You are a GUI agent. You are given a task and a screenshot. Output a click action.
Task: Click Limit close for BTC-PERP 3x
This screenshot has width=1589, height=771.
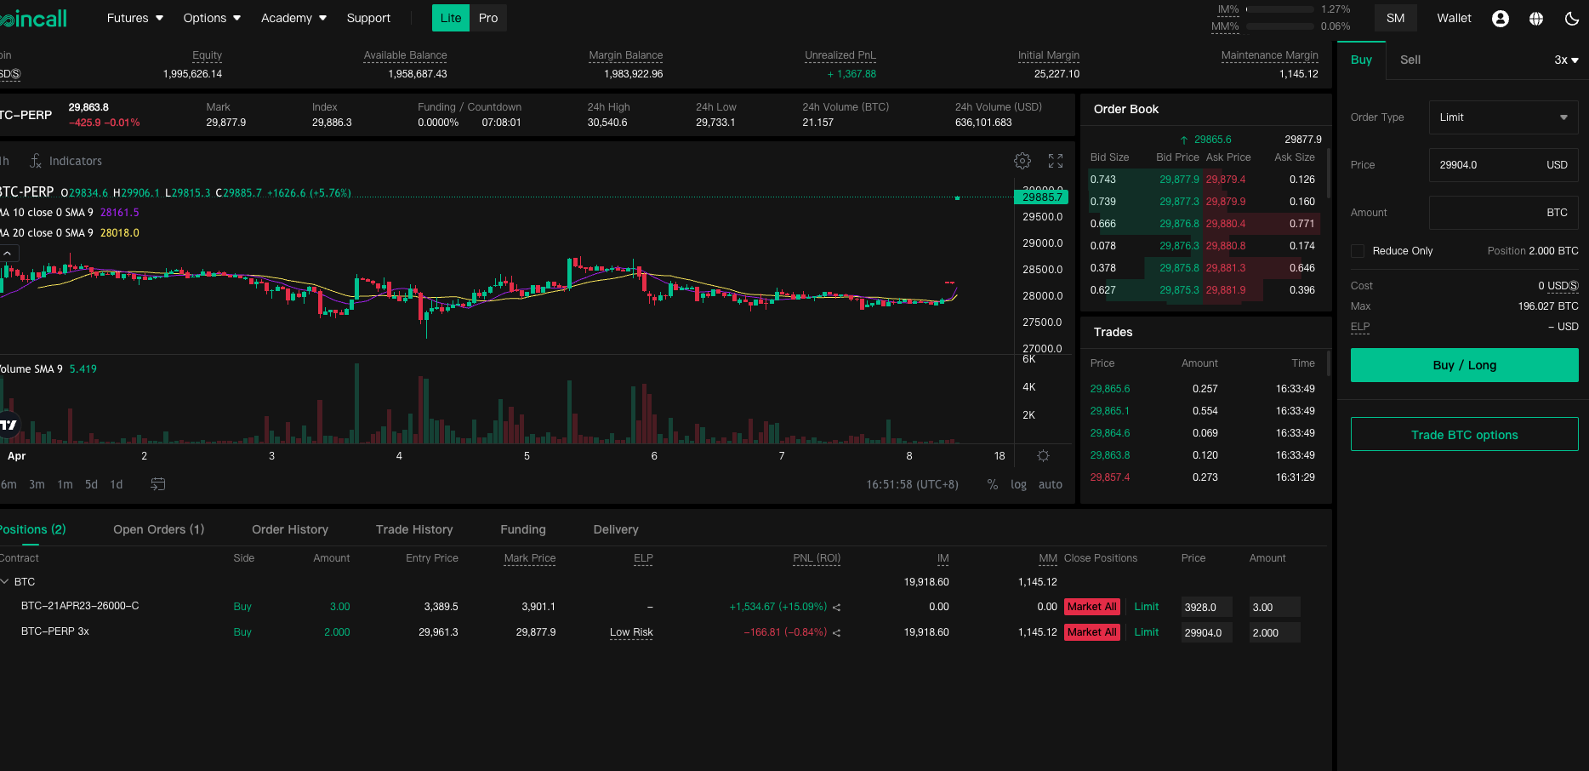tap(1146, 632)
